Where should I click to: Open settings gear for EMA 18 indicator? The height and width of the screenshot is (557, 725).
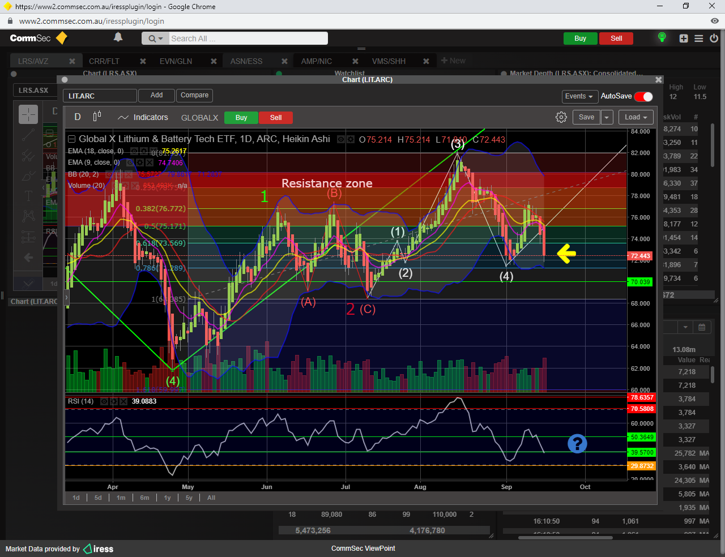tap(143, 151)
